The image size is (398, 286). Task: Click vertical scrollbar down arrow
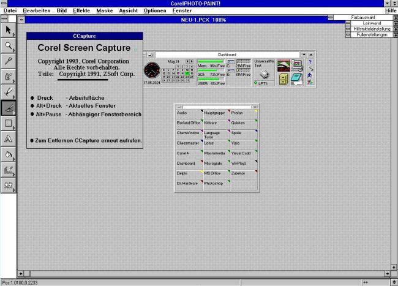click(x=394, y=267)
